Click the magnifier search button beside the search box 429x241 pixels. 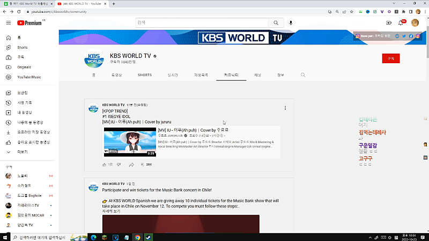276,23
